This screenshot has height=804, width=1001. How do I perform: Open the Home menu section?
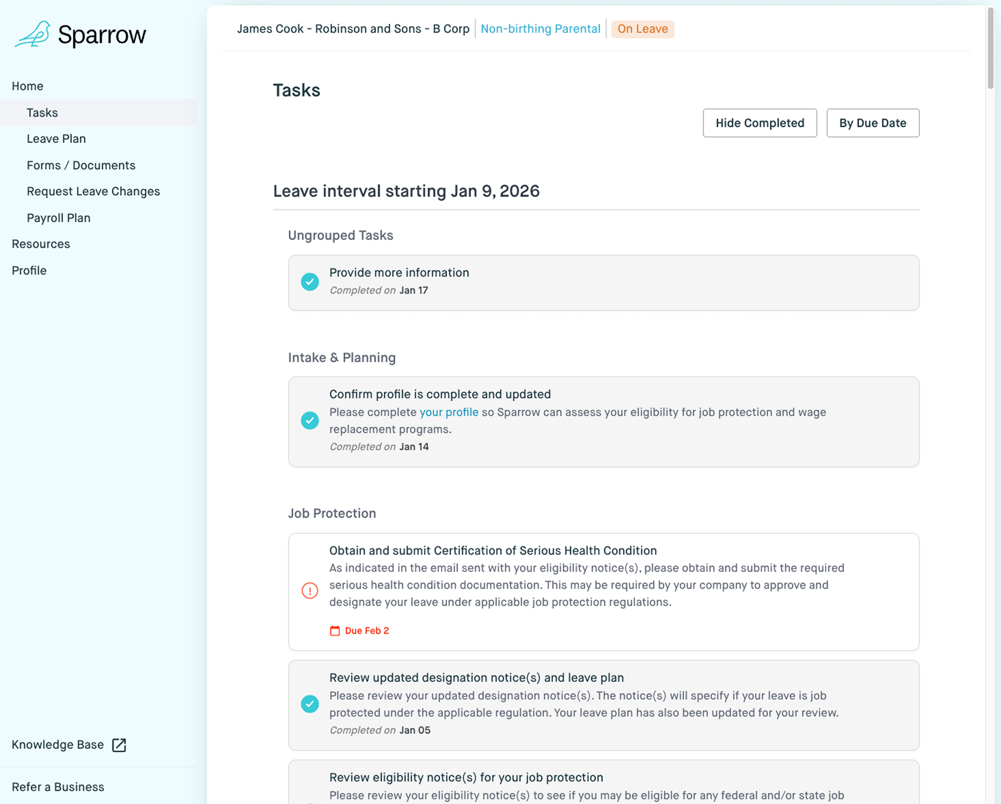[x=27, y=86]
